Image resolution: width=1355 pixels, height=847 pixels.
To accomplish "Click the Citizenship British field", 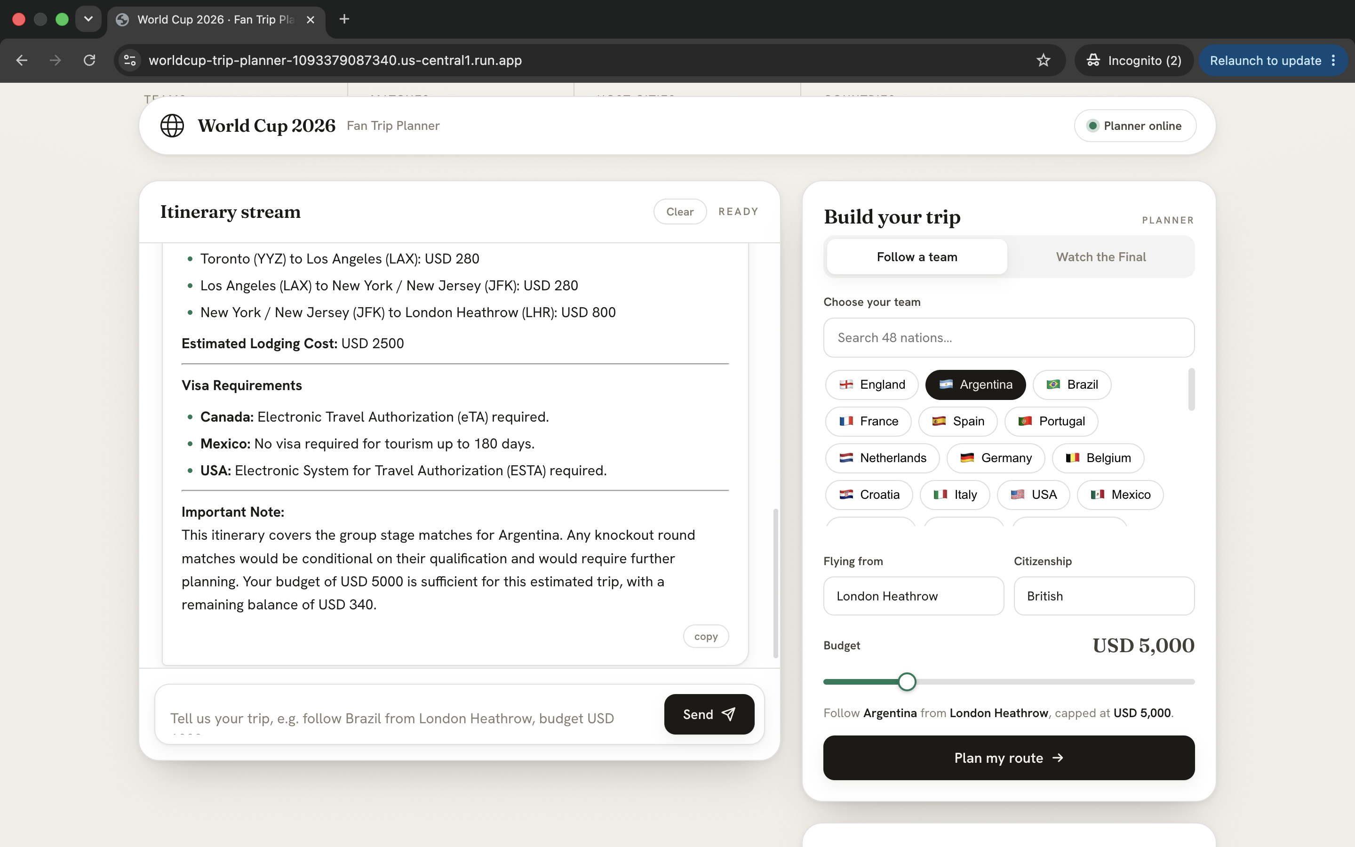I will coord(1104,596).
